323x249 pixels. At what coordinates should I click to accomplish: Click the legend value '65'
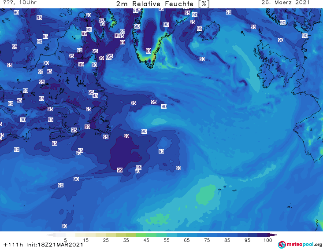pyautogui.click(x=187, y=240)
